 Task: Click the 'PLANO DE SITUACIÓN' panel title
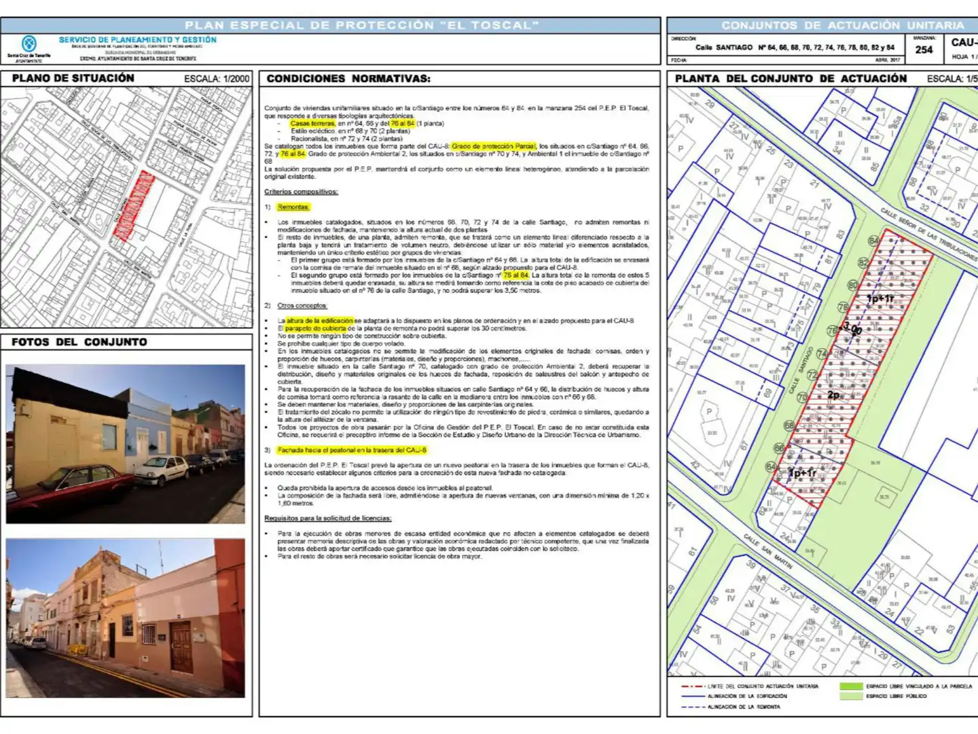[73, 78]
